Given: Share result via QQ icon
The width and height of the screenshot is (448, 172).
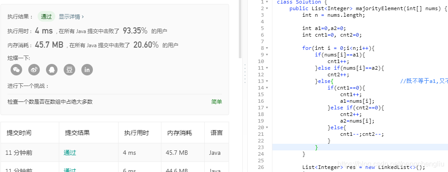Looking at the screenshot, I should [x=52, y=70].
